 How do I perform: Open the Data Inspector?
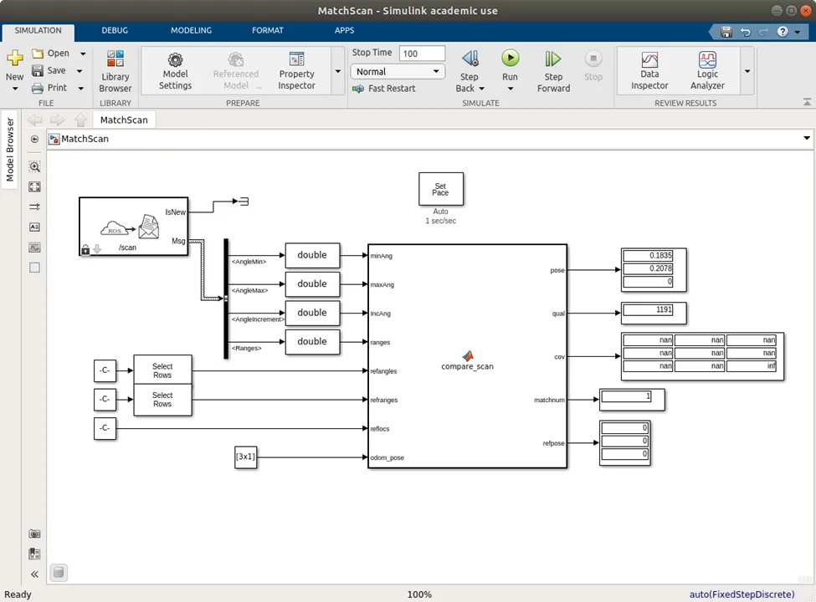pyautogui.click(x=649, y=71)
